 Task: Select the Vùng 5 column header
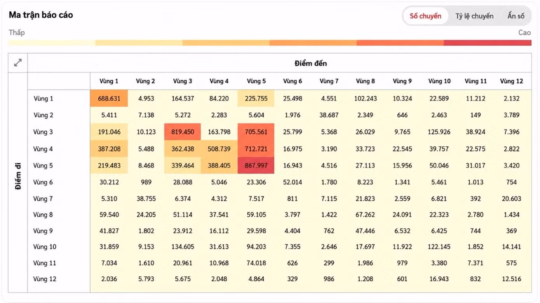coord(256,81)
